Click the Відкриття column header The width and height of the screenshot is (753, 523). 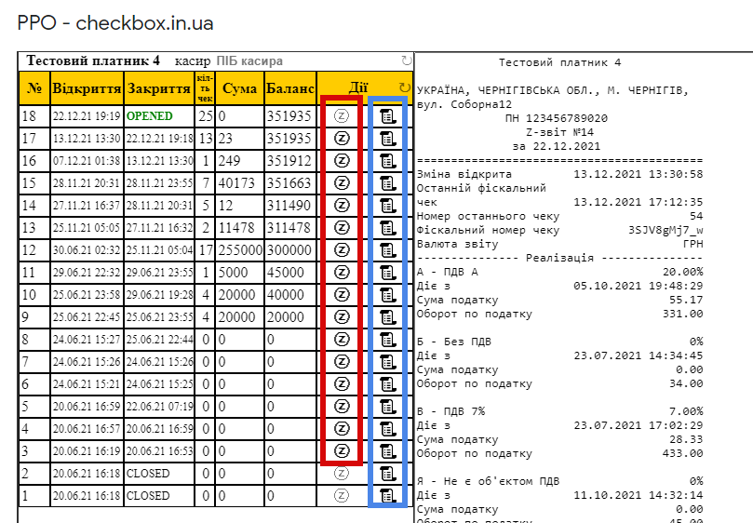click(x=87, y=88)
